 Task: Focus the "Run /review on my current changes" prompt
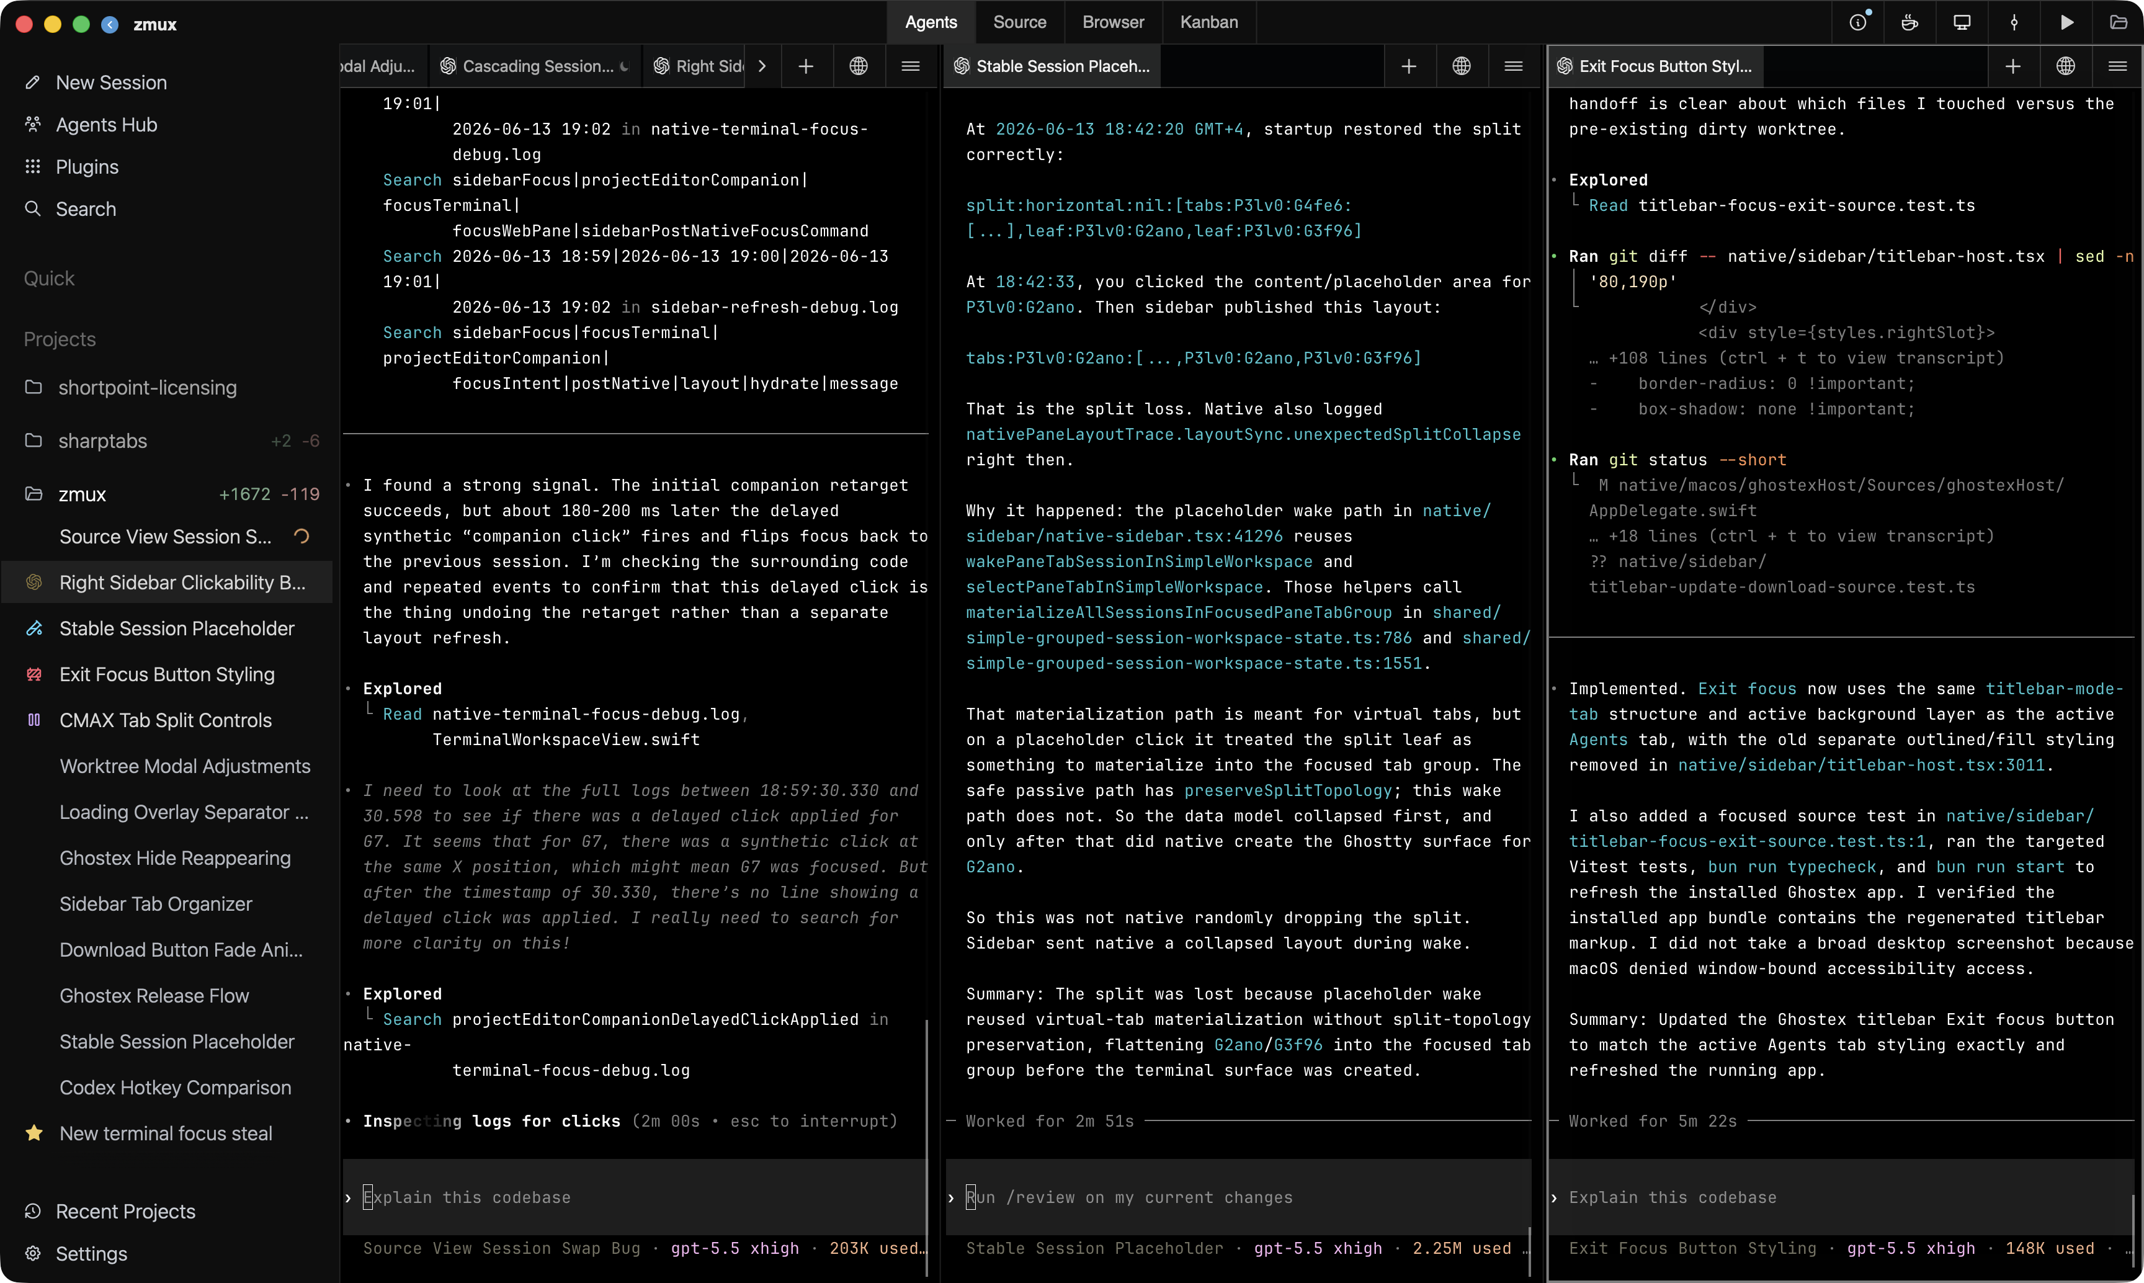coord(1238,1197)
